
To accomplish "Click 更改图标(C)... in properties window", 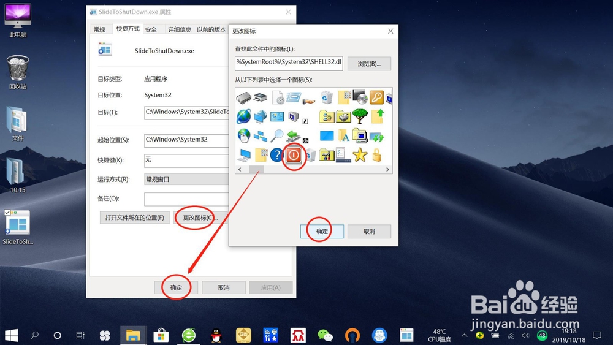I will 200,218.
